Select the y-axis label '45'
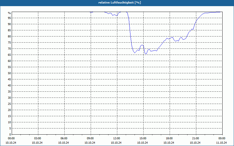This screenshot has width=234, height=146. click(x=9, y=79)
